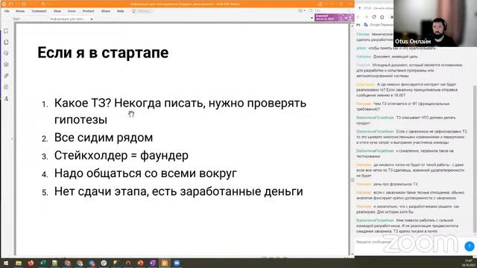This screenshot has width=477, height=268.
Task: Send the chat message with the blue arrow
Action: (470, 246)
